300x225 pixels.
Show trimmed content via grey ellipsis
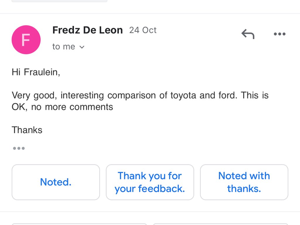click(x=19, y=148)
